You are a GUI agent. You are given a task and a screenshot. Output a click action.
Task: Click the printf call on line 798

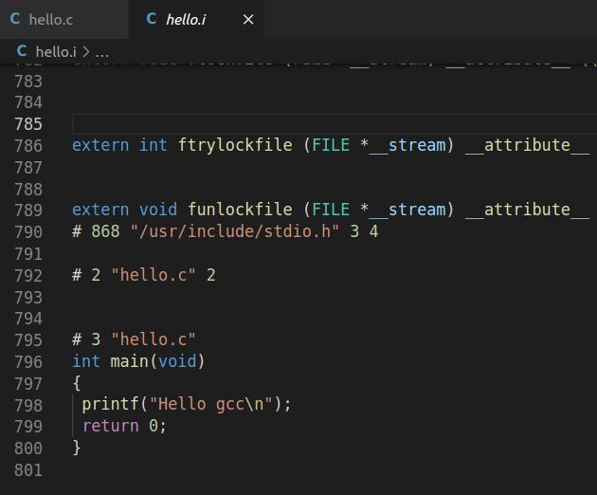pos(110,404)
